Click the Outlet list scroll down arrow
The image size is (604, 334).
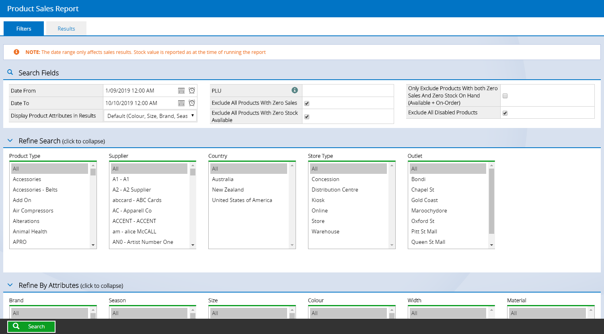491,245
